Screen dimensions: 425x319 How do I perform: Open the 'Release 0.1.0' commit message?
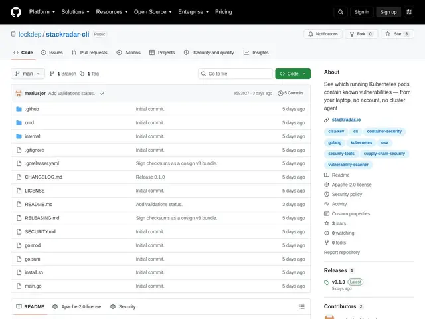[x=150, y=177]
